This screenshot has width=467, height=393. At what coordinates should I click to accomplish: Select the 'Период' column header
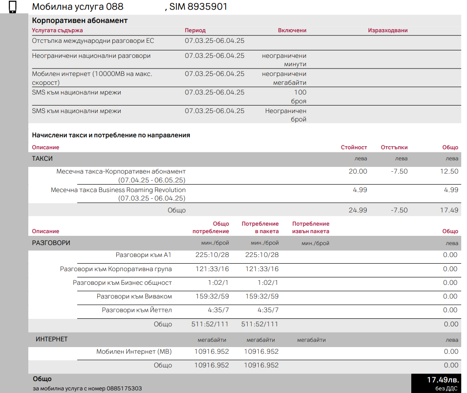(195, 30)
